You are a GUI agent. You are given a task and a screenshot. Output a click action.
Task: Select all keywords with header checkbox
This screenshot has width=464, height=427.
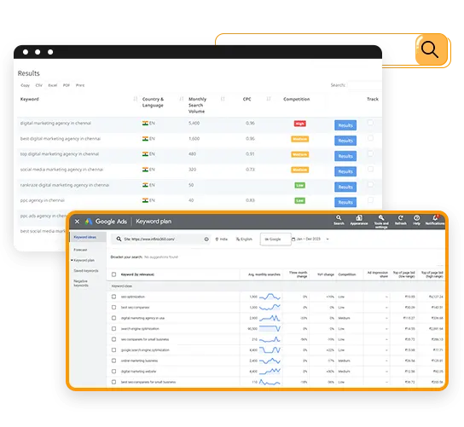(113, 274)
